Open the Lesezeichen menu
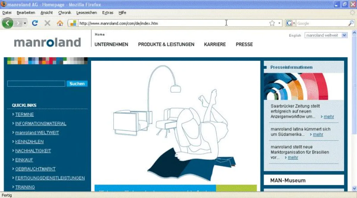Screen dimensions: 357x198 pos(87,13)
